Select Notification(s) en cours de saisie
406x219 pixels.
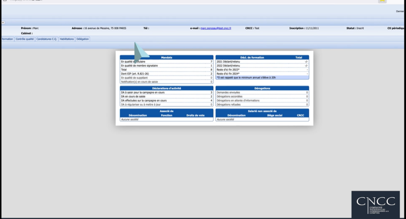[x=167, y=82]
